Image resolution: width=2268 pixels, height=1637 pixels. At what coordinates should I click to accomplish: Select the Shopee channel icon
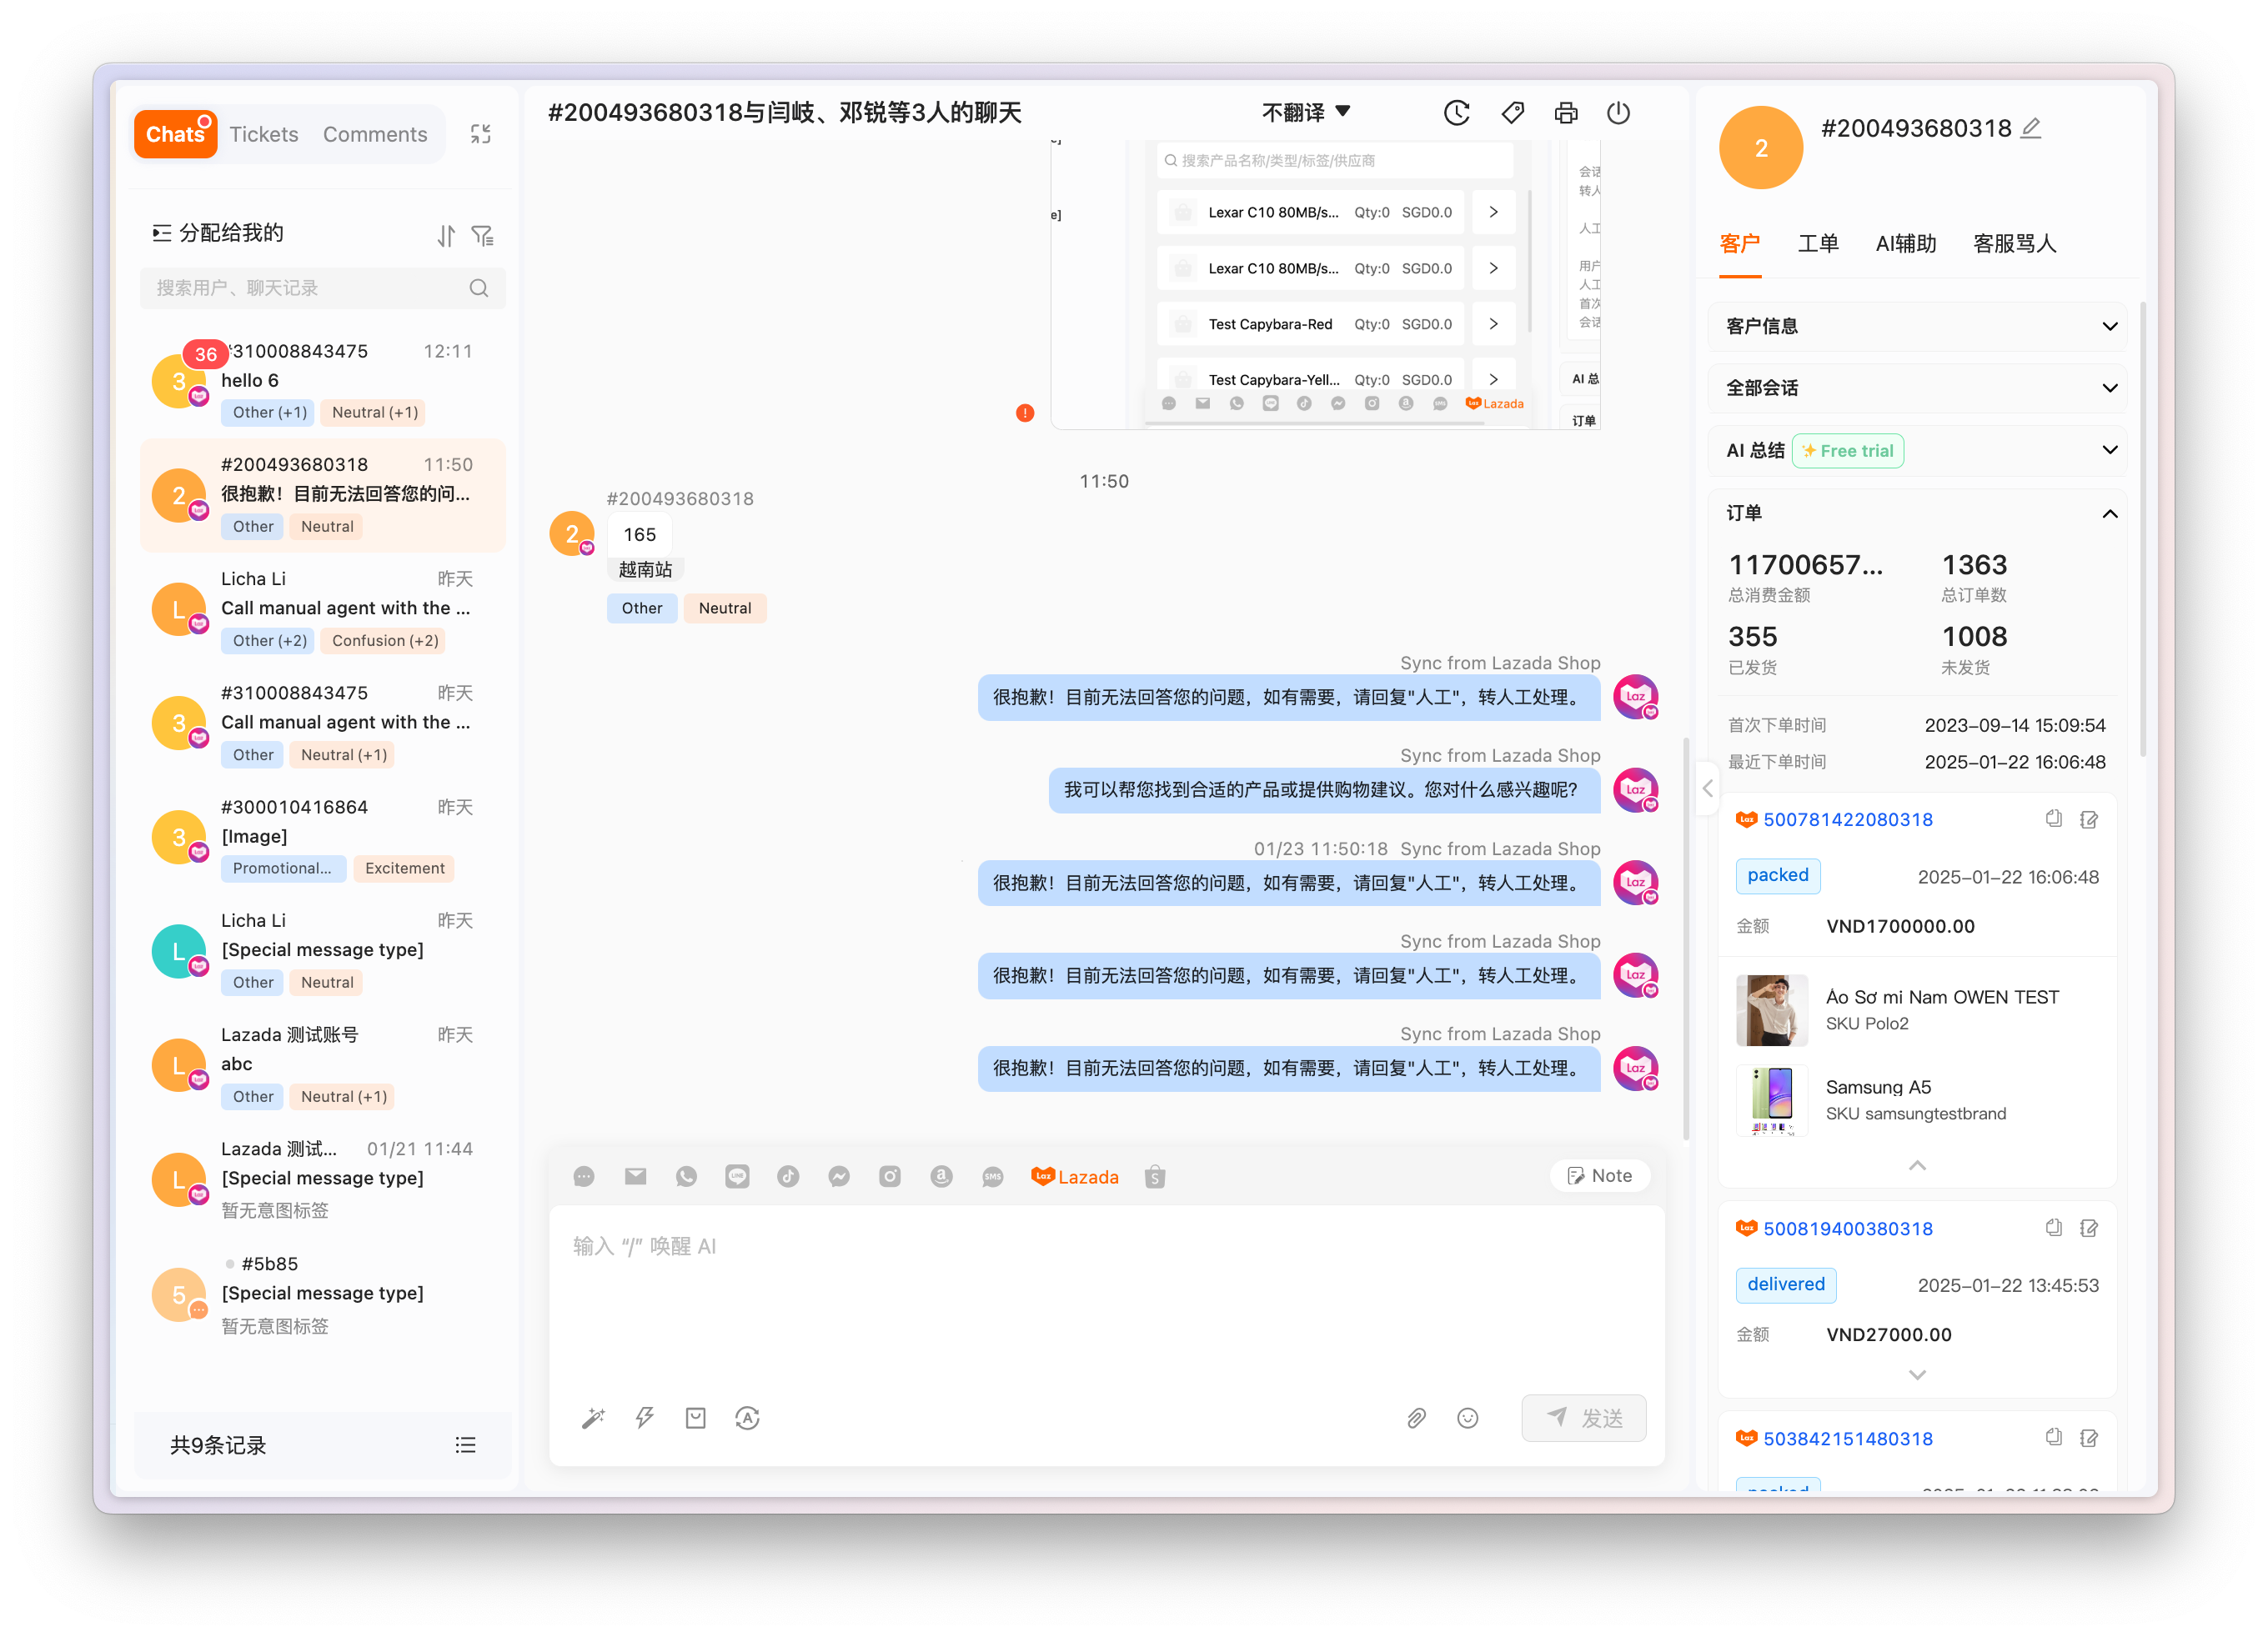[x=1155, y=1176]
